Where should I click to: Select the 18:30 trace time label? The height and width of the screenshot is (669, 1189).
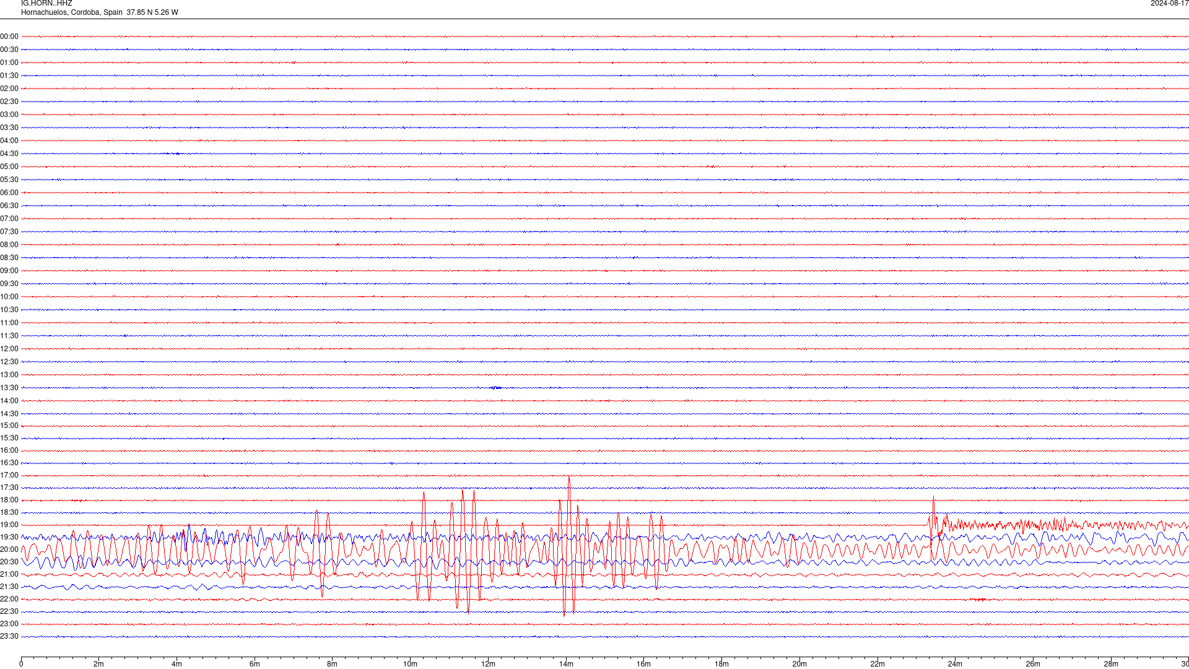pyautogui.click(x=9, y=512)
